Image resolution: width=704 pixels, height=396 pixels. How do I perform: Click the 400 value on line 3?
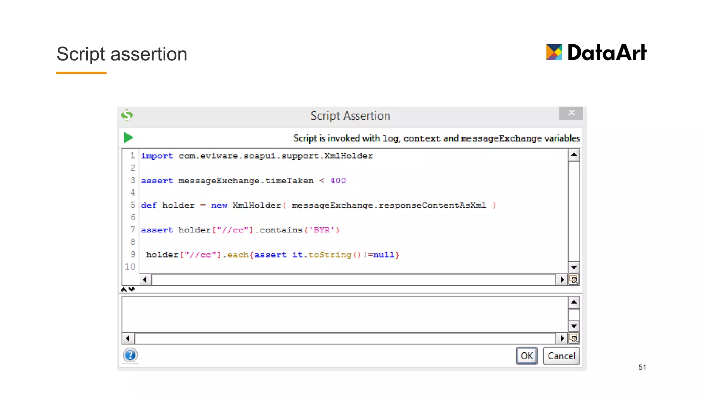338,180
